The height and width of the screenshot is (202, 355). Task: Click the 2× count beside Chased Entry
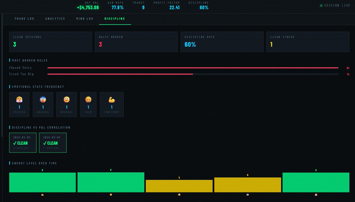point(348,68)
